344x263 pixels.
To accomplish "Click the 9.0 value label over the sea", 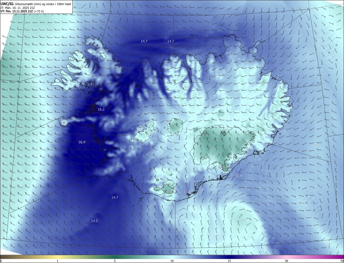I will coord(243,220).
